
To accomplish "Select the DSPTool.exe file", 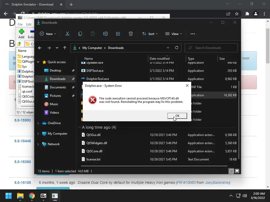I will (158, 70).
